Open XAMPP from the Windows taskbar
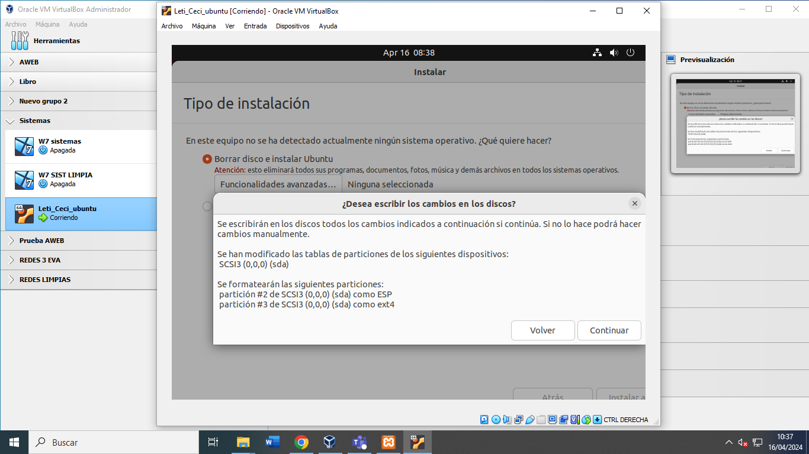Viewport: 809px width, 454px height. point(389,442)
